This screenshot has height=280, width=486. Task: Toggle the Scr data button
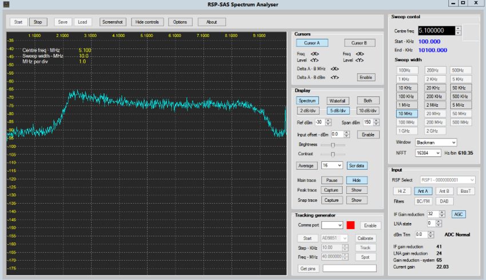click(x=357, y=165)
